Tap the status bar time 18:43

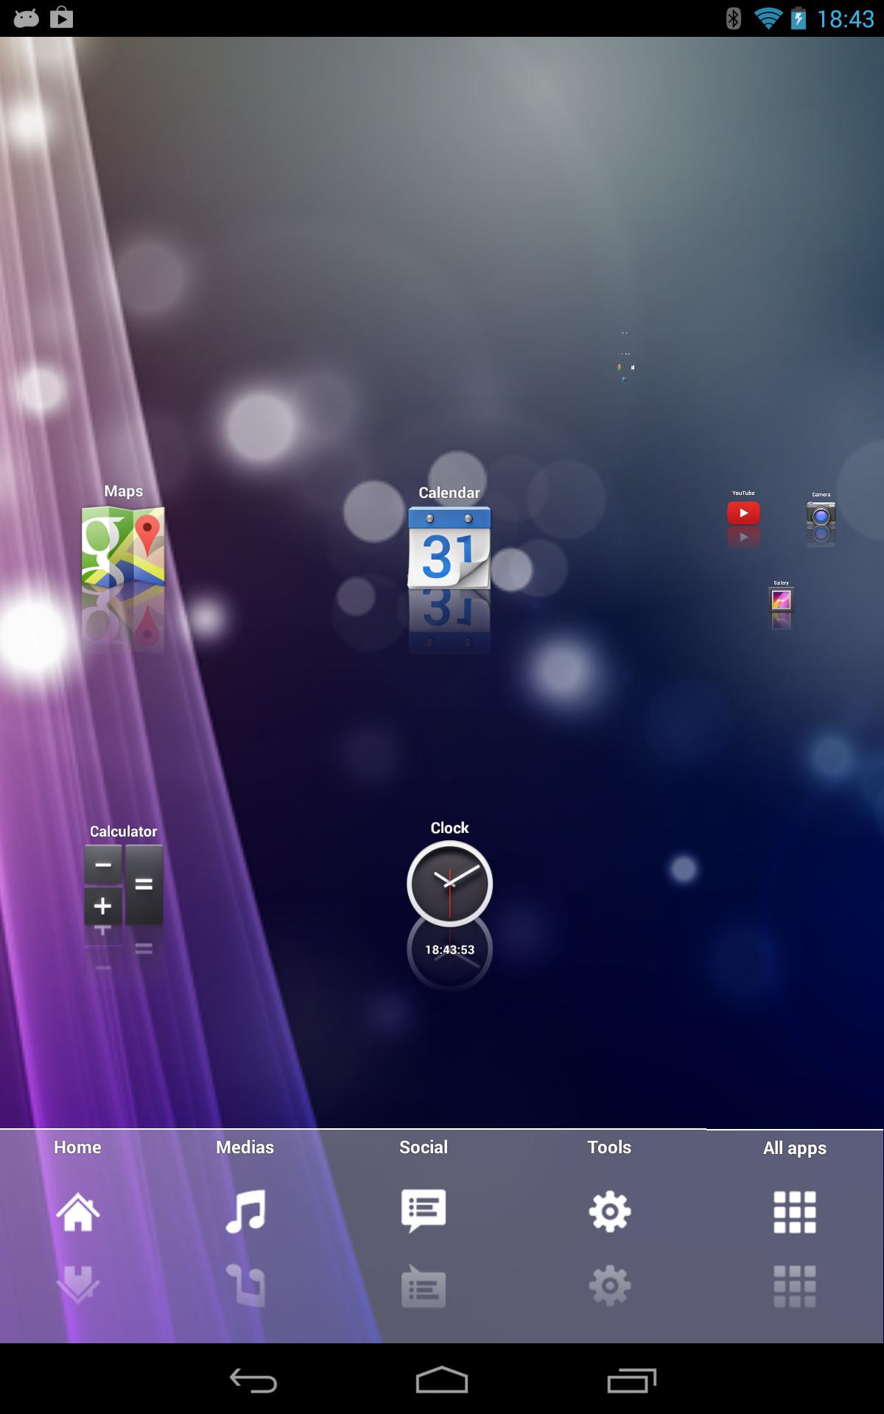[845, 18]
